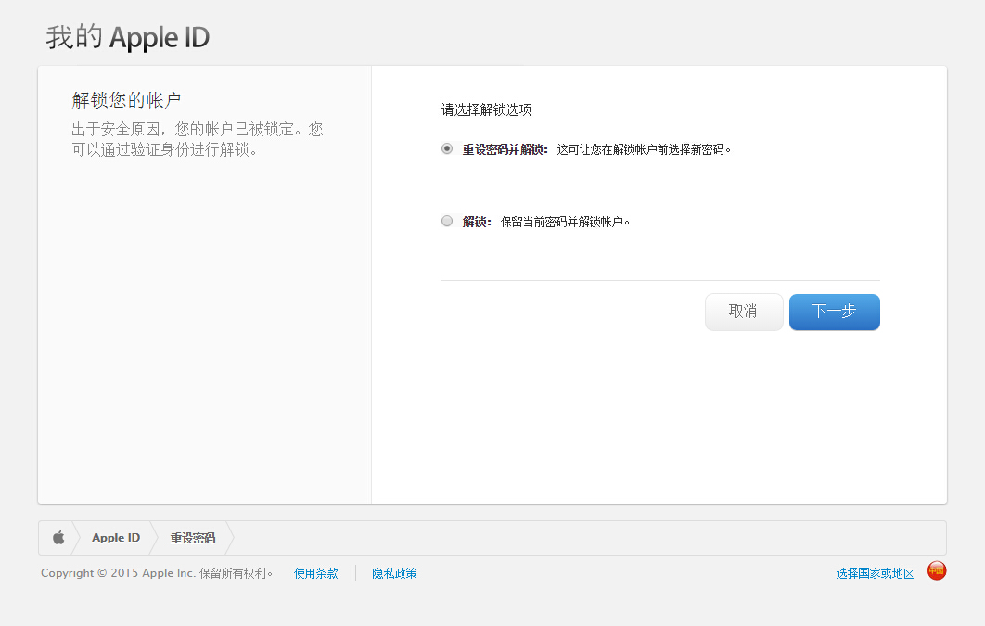Click the 取消 button

pyautogui.click(x=744, y=312)
